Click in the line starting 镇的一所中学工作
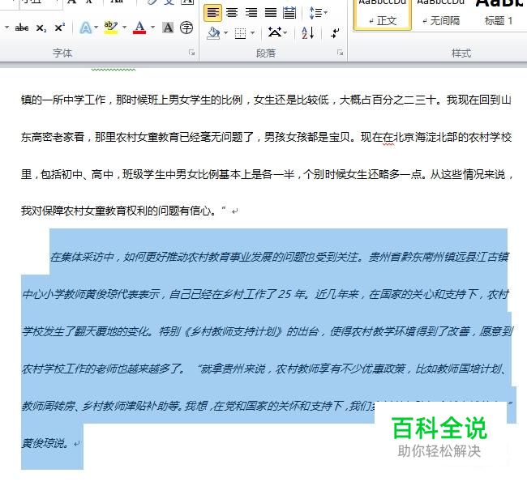527x486 pixels. pyautogui.click(x=266, y=100)
